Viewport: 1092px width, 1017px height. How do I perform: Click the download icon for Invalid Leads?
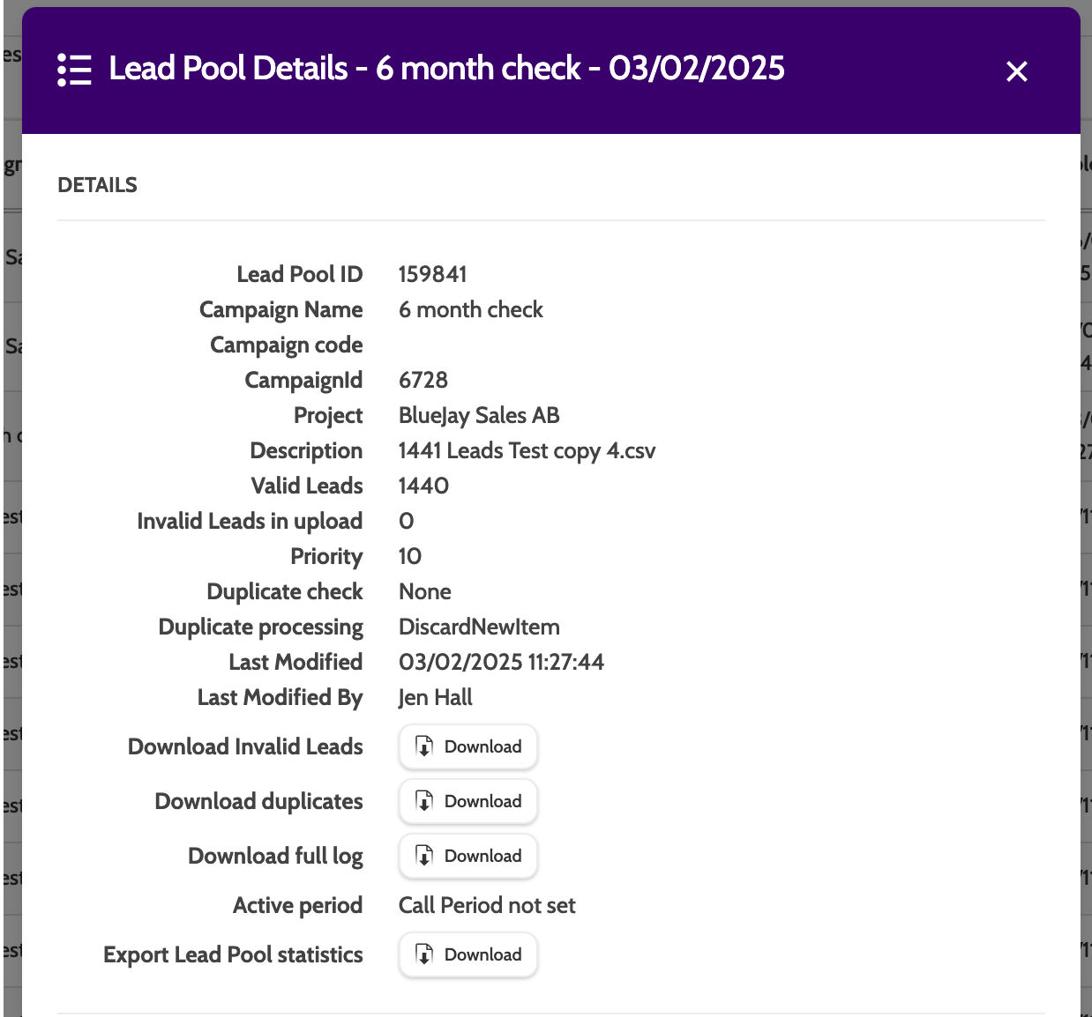tap(424, 746)
